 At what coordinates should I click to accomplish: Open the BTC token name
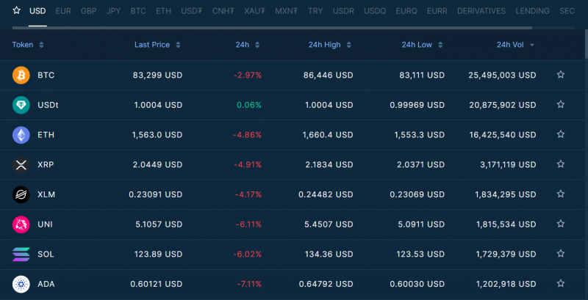click(46, 76)
